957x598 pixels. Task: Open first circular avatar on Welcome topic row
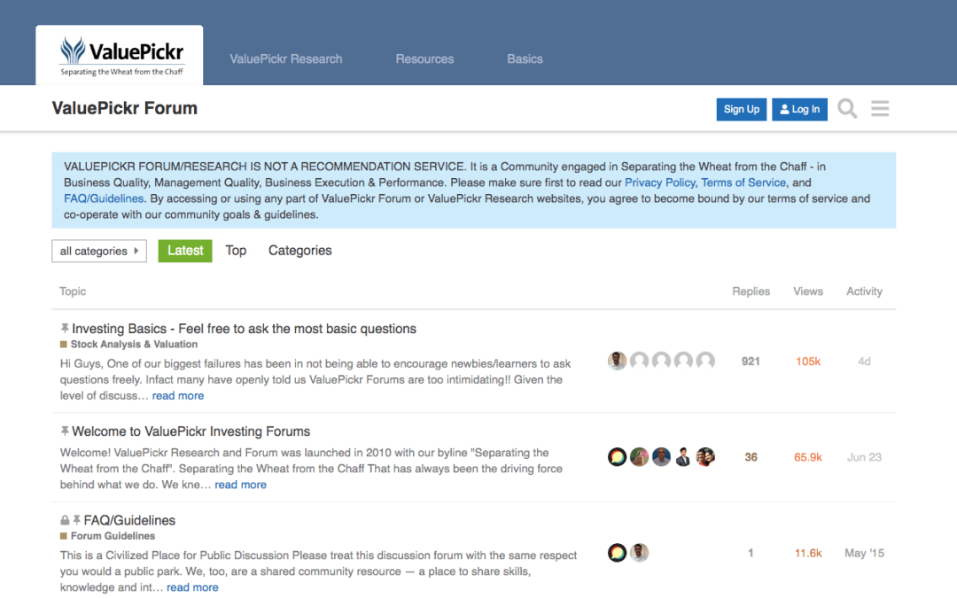pos(617,456)
